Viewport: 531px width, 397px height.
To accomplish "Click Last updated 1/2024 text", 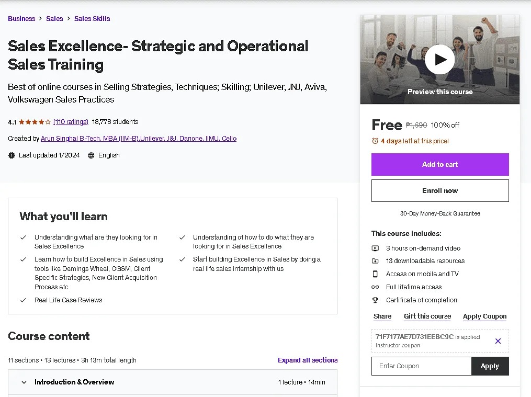I will tap(49, 155).
